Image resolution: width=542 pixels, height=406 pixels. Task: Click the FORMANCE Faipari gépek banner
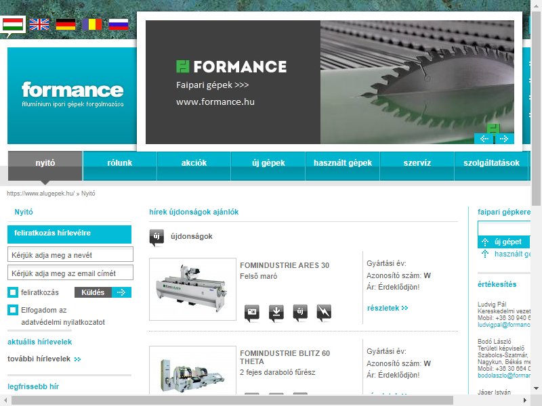tap(330, 82)
